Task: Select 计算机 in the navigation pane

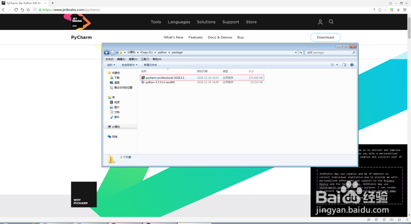Action: click(114, 127)
